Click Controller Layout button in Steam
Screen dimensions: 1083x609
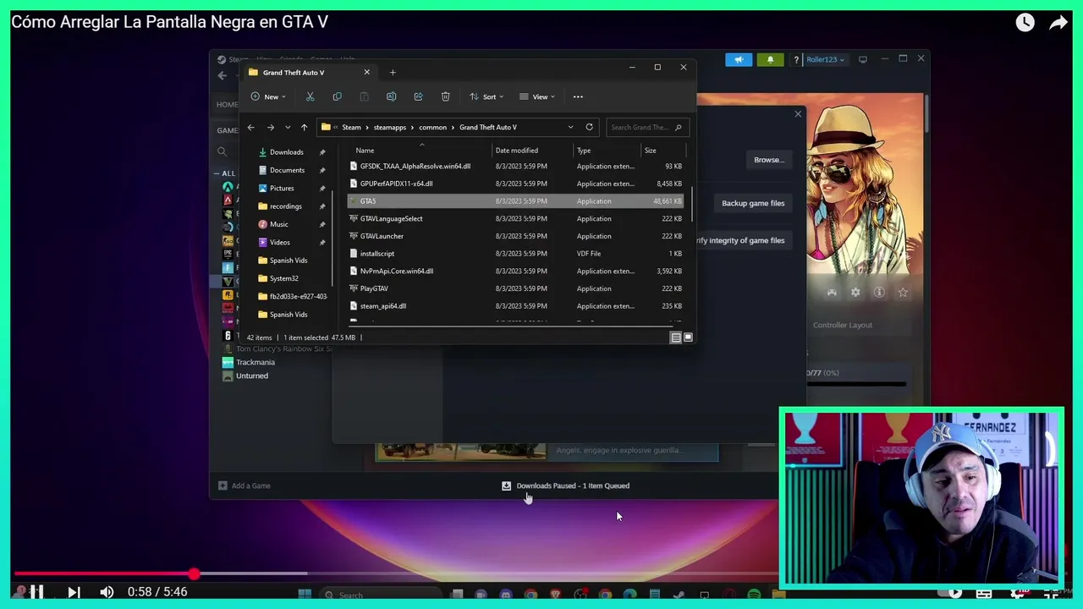843,325
